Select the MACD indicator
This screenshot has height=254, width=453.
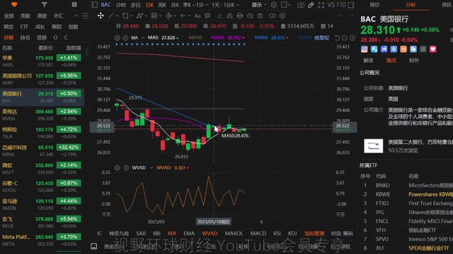coord(258,233)
